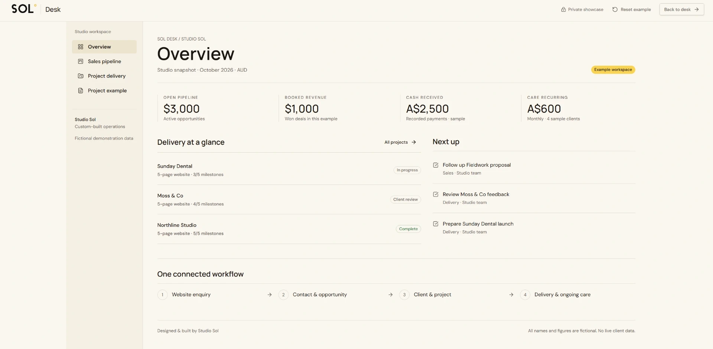Viewport: 713px width, 349px height.
Task: Click the Sales pipeline board icon
Action: (81, 61)
